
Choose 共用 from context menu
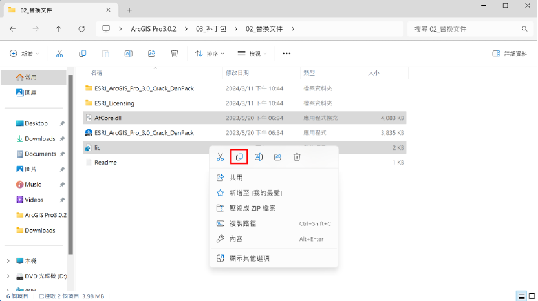tap(274, 178)
